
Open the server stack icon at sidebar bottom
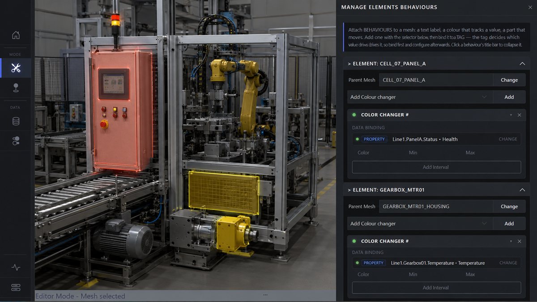click(x=16, y=287)
